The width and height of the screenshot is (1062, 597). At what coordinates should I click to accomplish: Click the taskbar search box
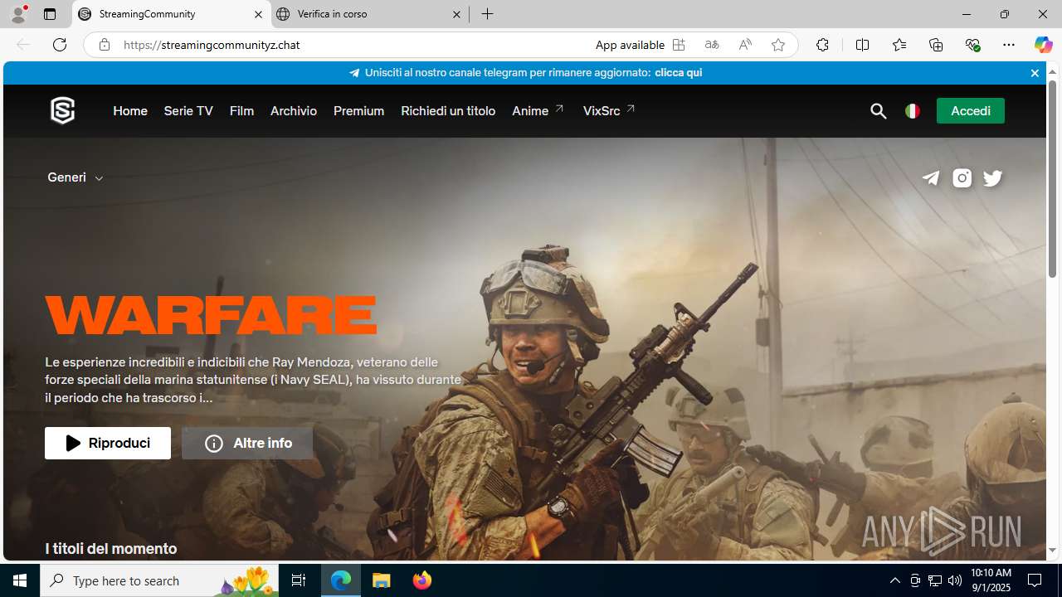click(x=159, y=580)
